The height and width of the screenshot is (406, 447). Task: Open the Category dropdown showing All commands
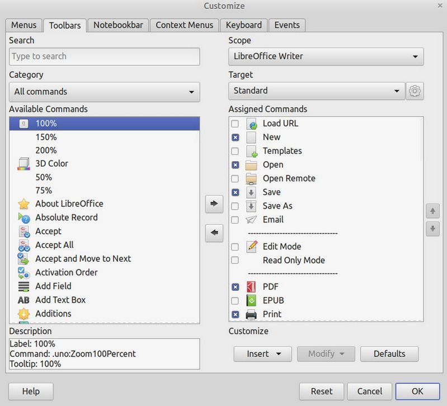104,92
